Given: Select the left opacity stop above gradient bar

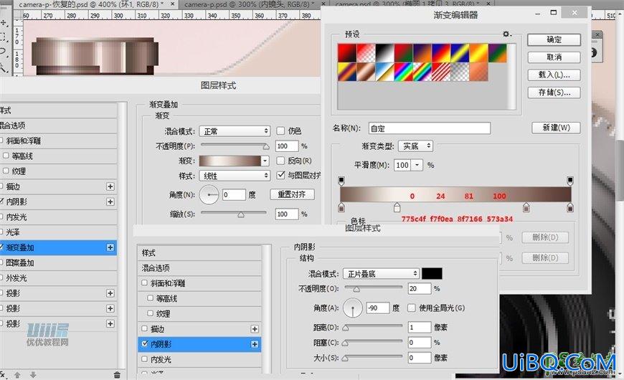Looking at the screenshot, I should click(x=341, y=181).
